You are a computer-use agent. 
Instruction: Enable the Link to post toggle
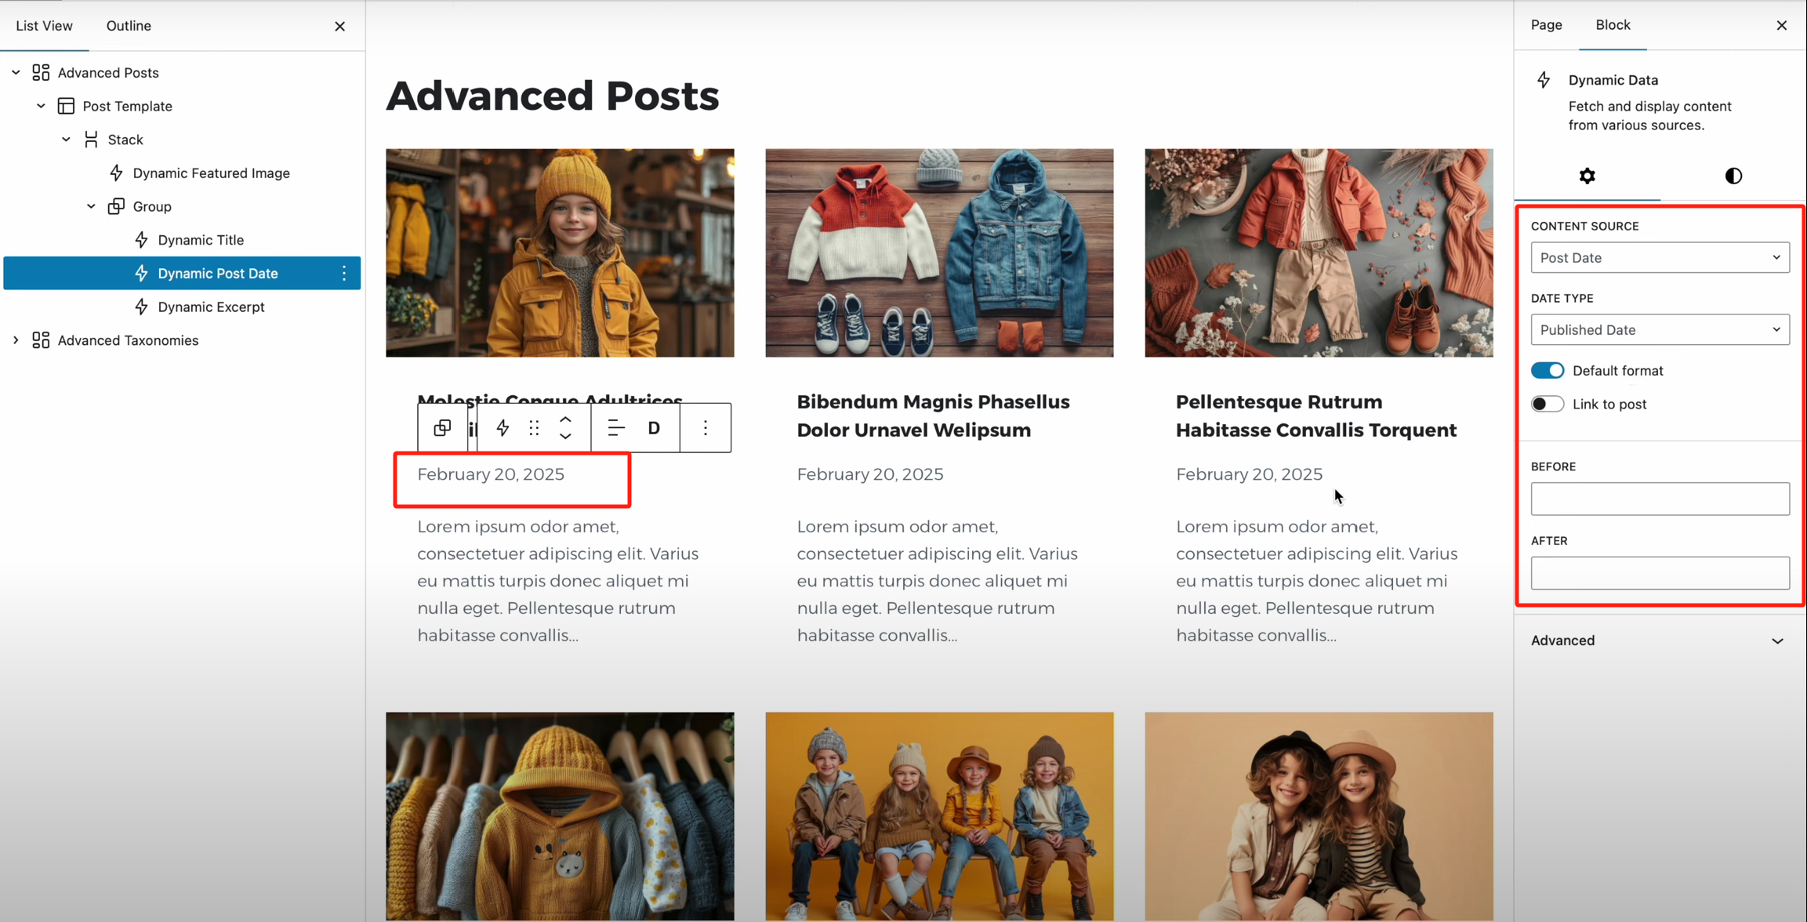click(x=1547, y=405)
